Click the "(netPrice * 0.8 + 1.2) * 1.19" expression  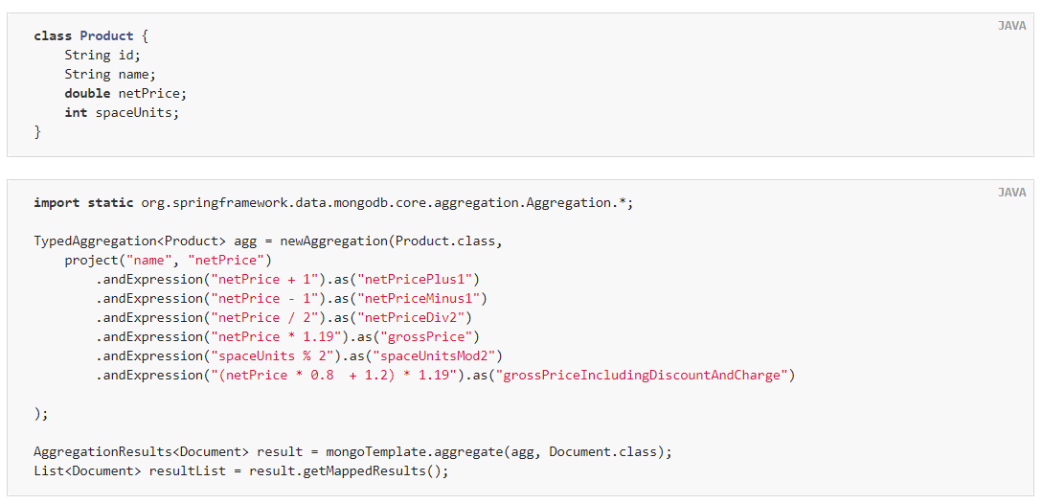pos(334,376)
